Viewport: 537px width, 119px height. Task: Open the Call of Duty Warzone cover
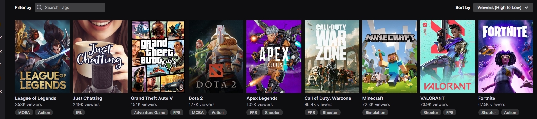click(x=332, y=57)
